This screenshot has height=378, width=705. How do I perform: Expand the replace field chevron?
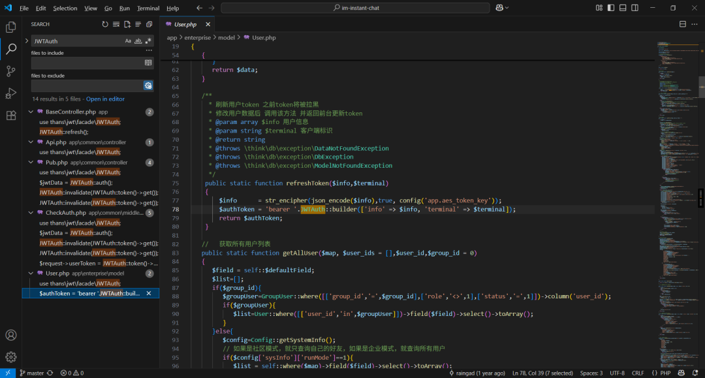[26, 40]
